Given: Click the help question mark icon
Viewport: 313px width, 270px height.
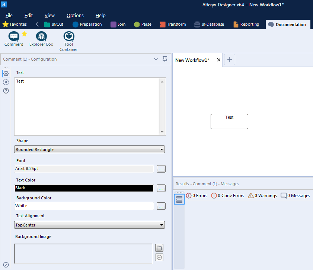Looking at the screenshot, I should point(6,91).
